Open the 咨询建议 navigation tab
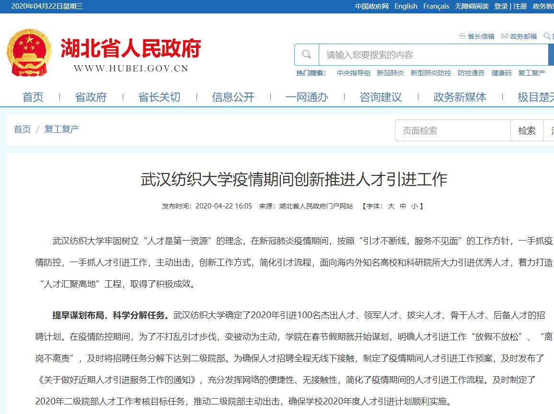 pyautogui.click(x=381, y=97)
